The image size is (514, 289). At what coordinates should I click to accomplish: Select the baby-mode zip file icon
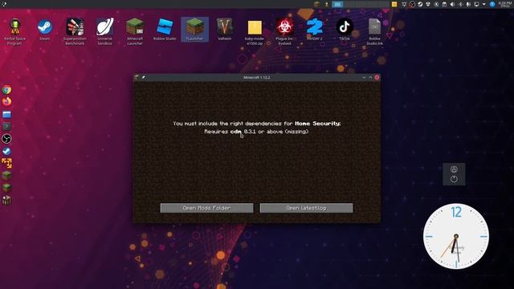(255, 31)
